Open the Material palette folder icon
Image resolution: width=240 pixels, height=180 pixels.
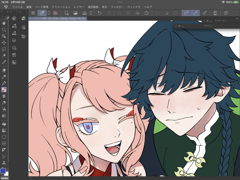[x=23, y=36]
